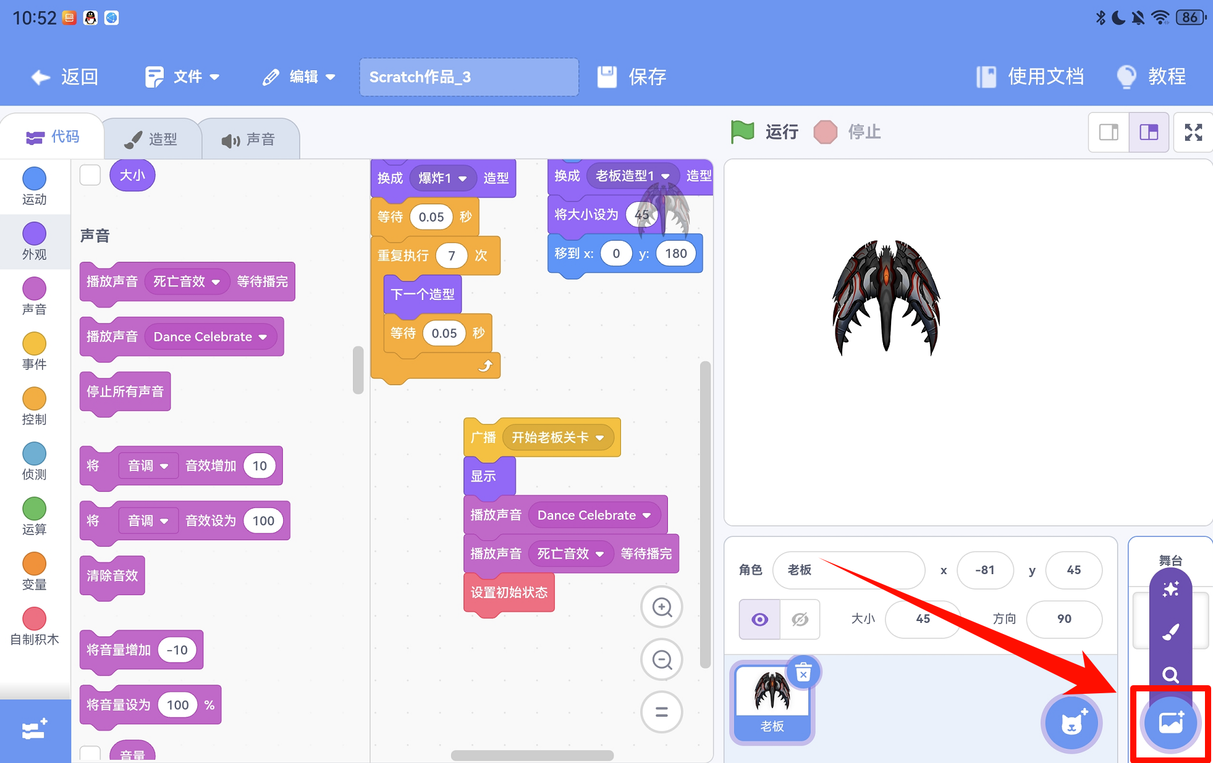Select the purple 外观 category circle
Image resolution: width=1213 pixels, height=763 pixels.
pyautogui.click(x=35, y=234)
